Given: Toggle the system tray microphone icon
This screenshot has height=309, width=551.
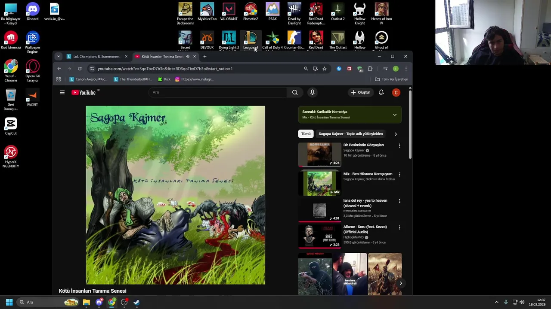Looking at the screenshot, I should click(506, 302).
